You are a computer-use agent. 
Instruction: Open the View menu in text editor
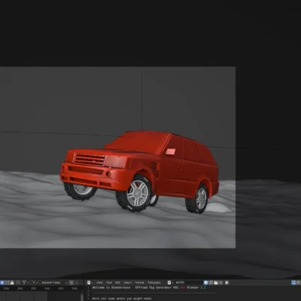coord(99,282)
